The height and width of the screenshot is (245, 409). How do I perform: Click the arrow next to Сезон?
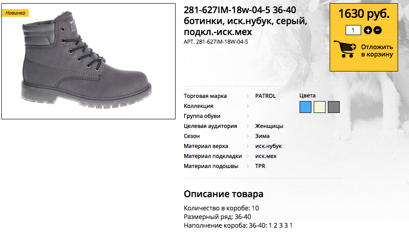tap(248, 136)
